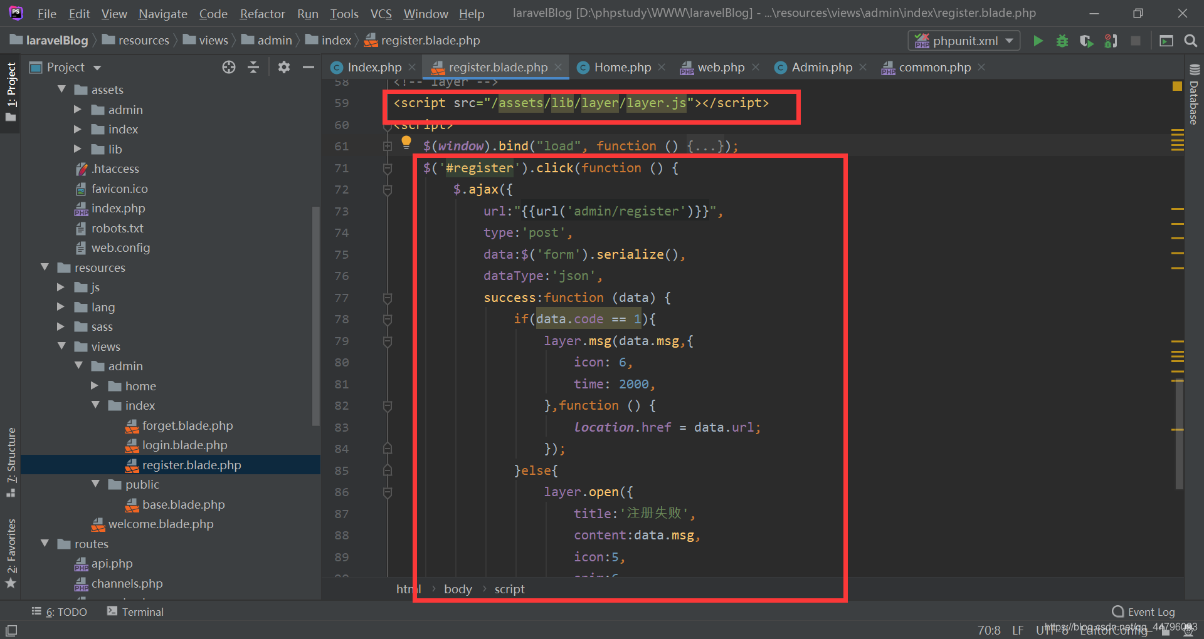Click the line separator LF status entry

click(x=1018, y=630)
